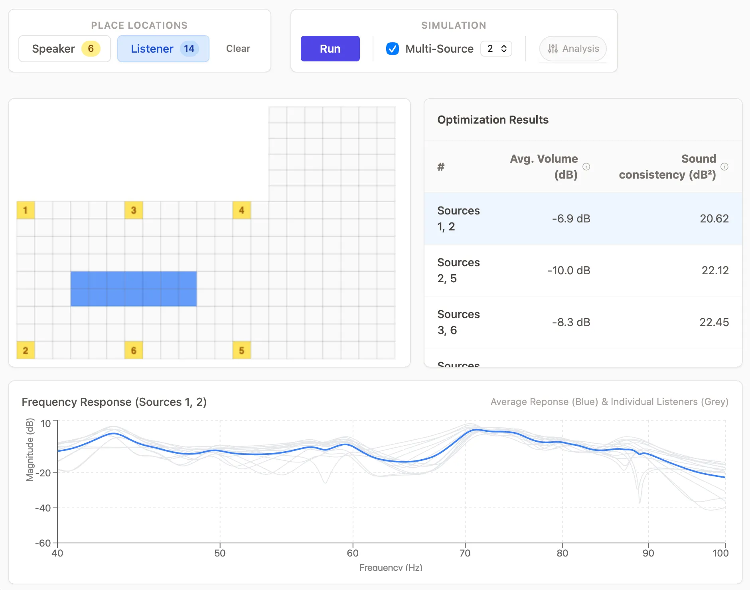
Task: Select the Sources 3, 6 result row
Action: (x=582, y=322)
